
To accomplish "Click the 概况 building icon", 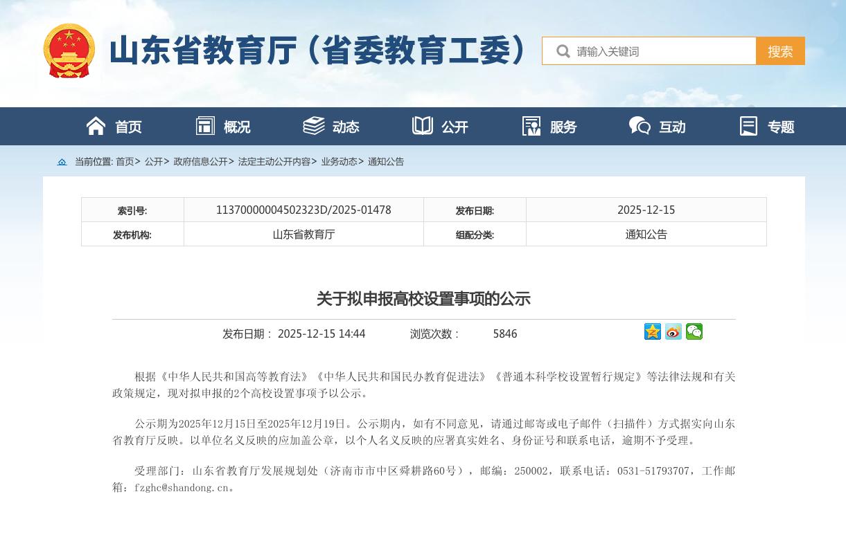I will 205,126.
